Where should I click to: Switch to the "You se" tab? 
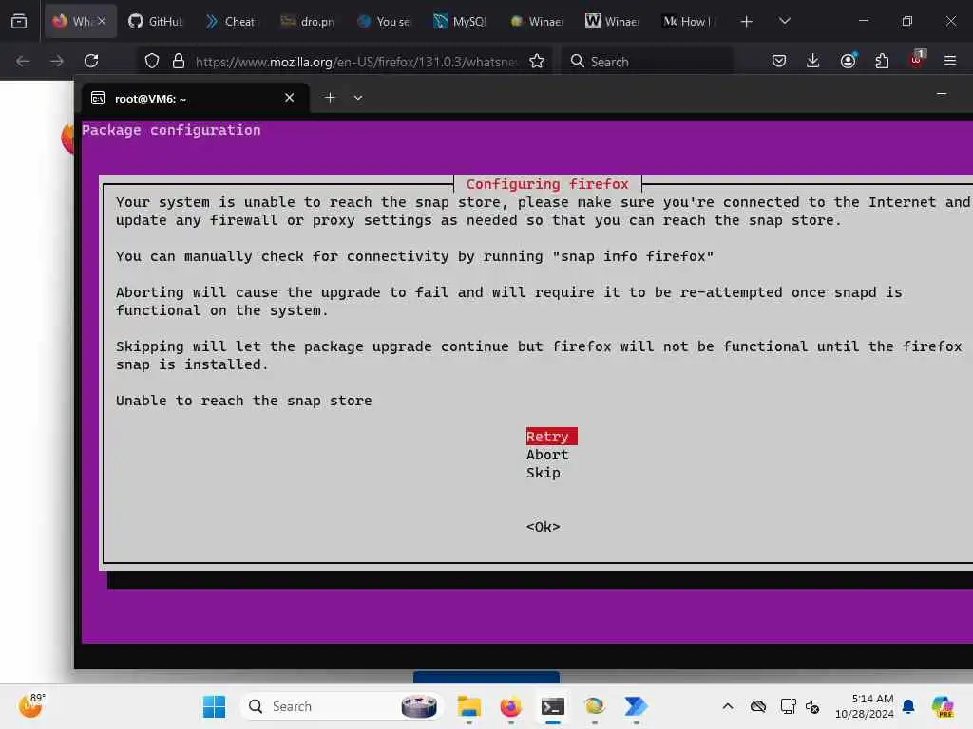(x=384, y=21)
